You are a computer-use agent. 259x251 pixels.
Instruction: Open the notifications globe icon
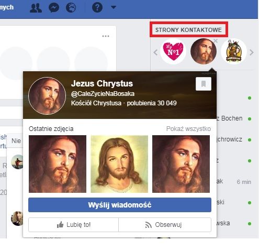click(x=71, y=8)
